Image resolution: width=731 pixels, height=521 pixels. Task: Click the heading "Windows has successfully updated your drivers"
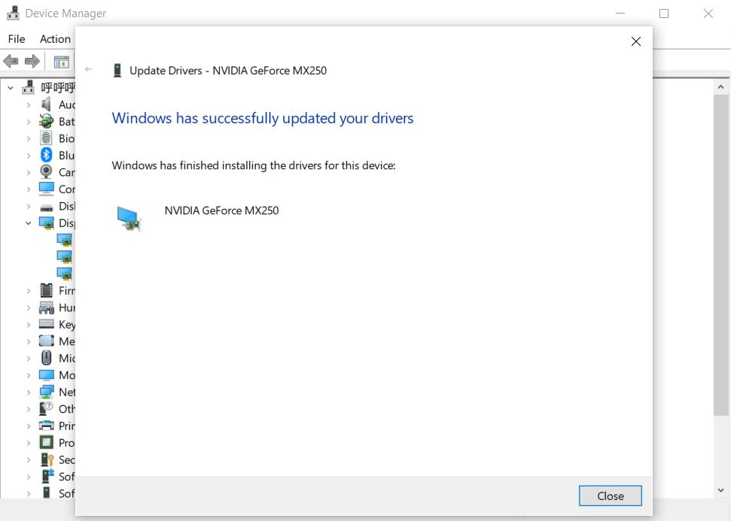[x=263, y=118]
